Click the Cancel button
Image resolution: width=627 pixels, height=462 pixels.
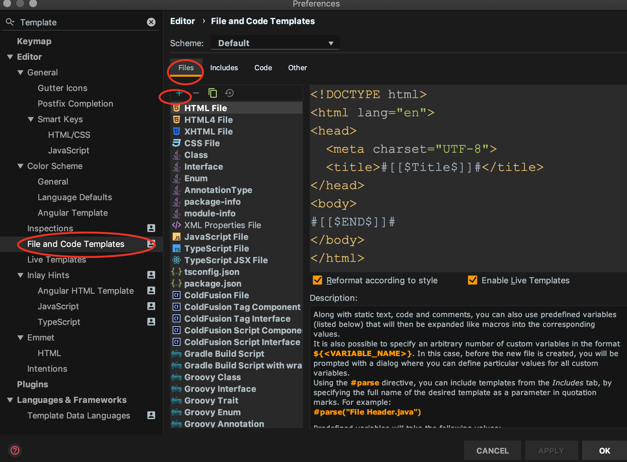click(x=492, y=451)
